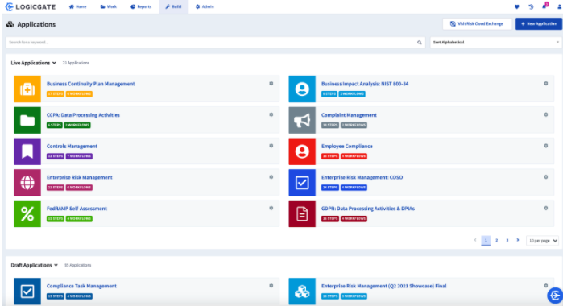This screenshot has width=563, height=306.
Task: Click the next page arrow
Action: (518, 240)
